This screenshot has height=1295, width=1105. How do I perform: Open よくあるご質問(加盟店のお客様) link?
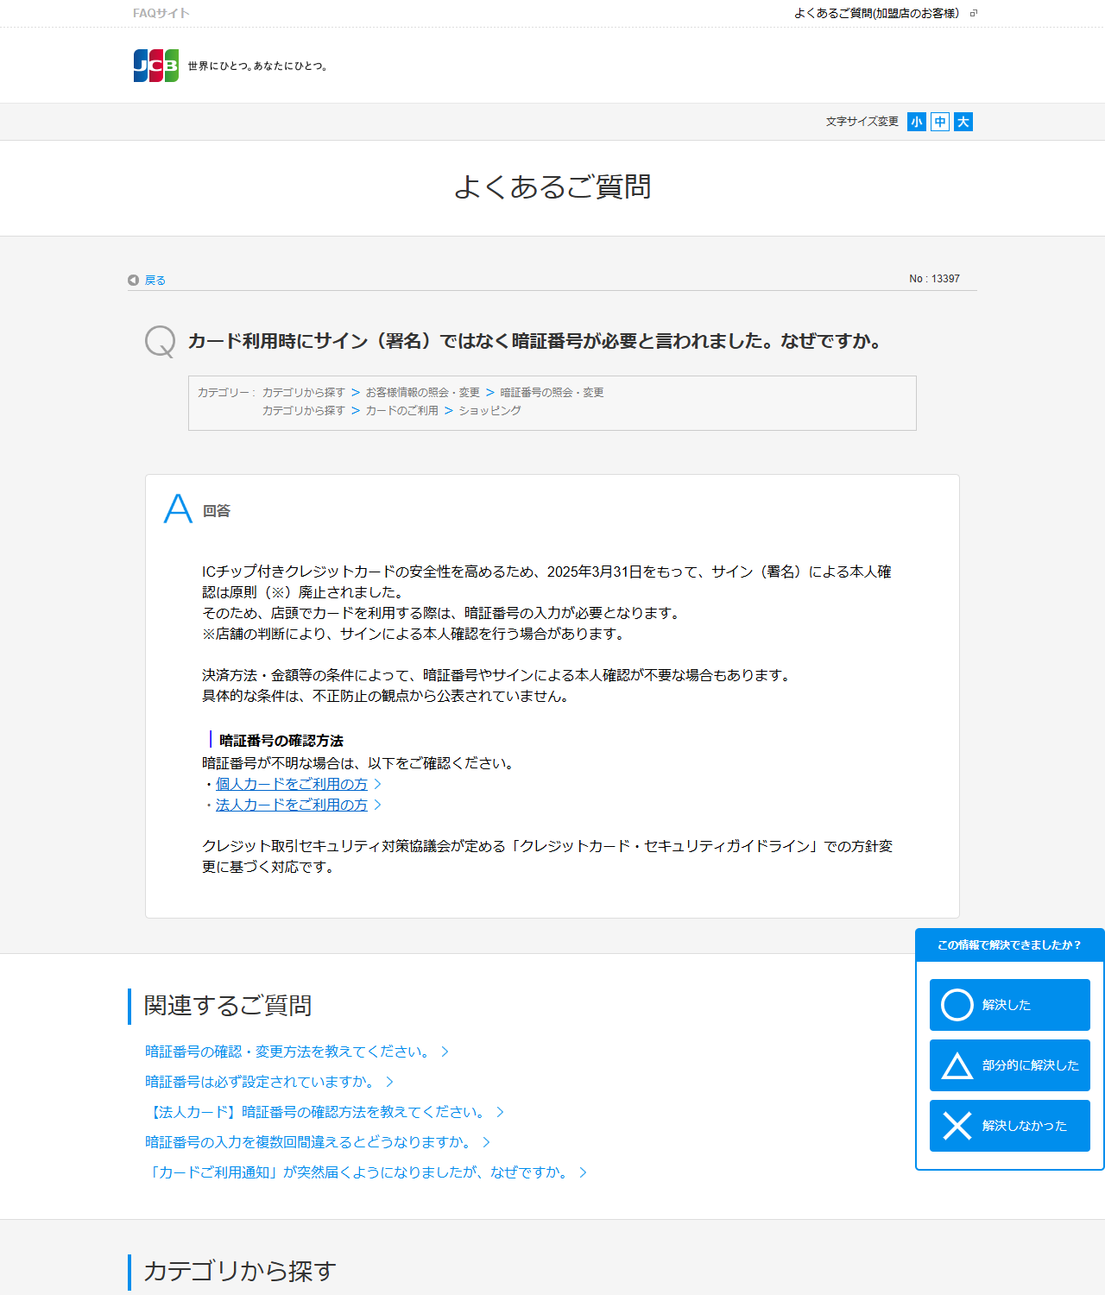[x=876, y=13]
